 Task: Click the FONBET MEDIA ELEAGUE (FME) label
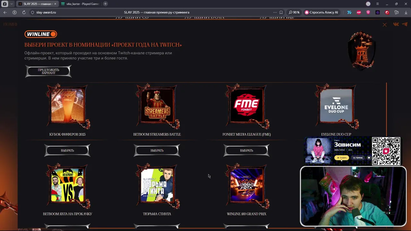pos(247,134)
